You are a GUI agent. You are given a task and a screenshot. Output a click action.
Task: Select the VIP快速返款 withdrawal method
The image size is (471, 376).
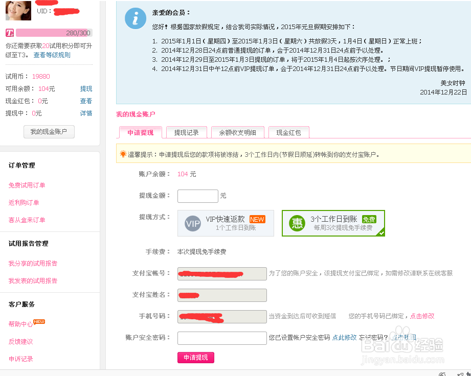(x=226, y=223)
